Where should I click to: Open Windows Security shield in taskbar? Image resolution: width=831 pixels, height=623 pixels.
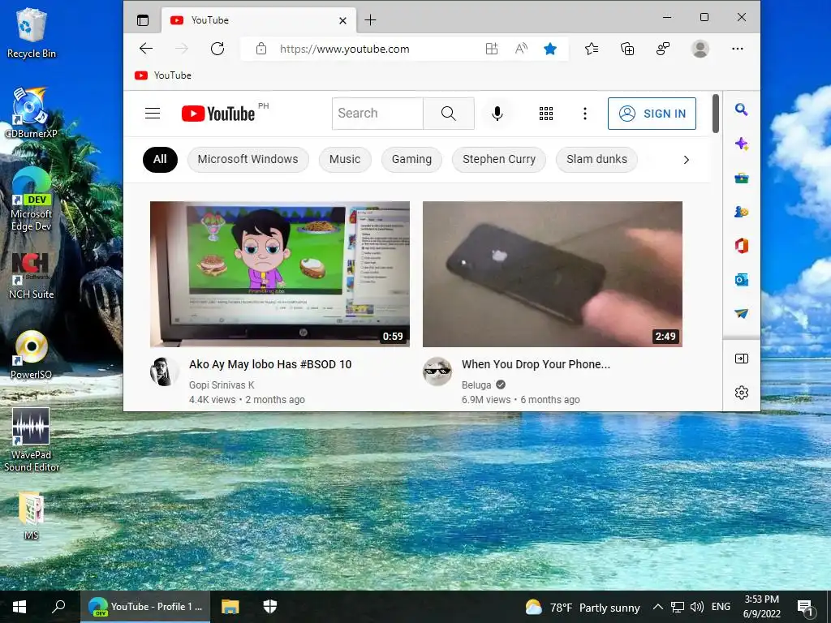pos(270,607)
